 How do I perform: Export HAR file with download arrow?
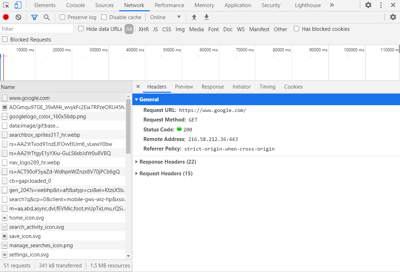[207, 17]
